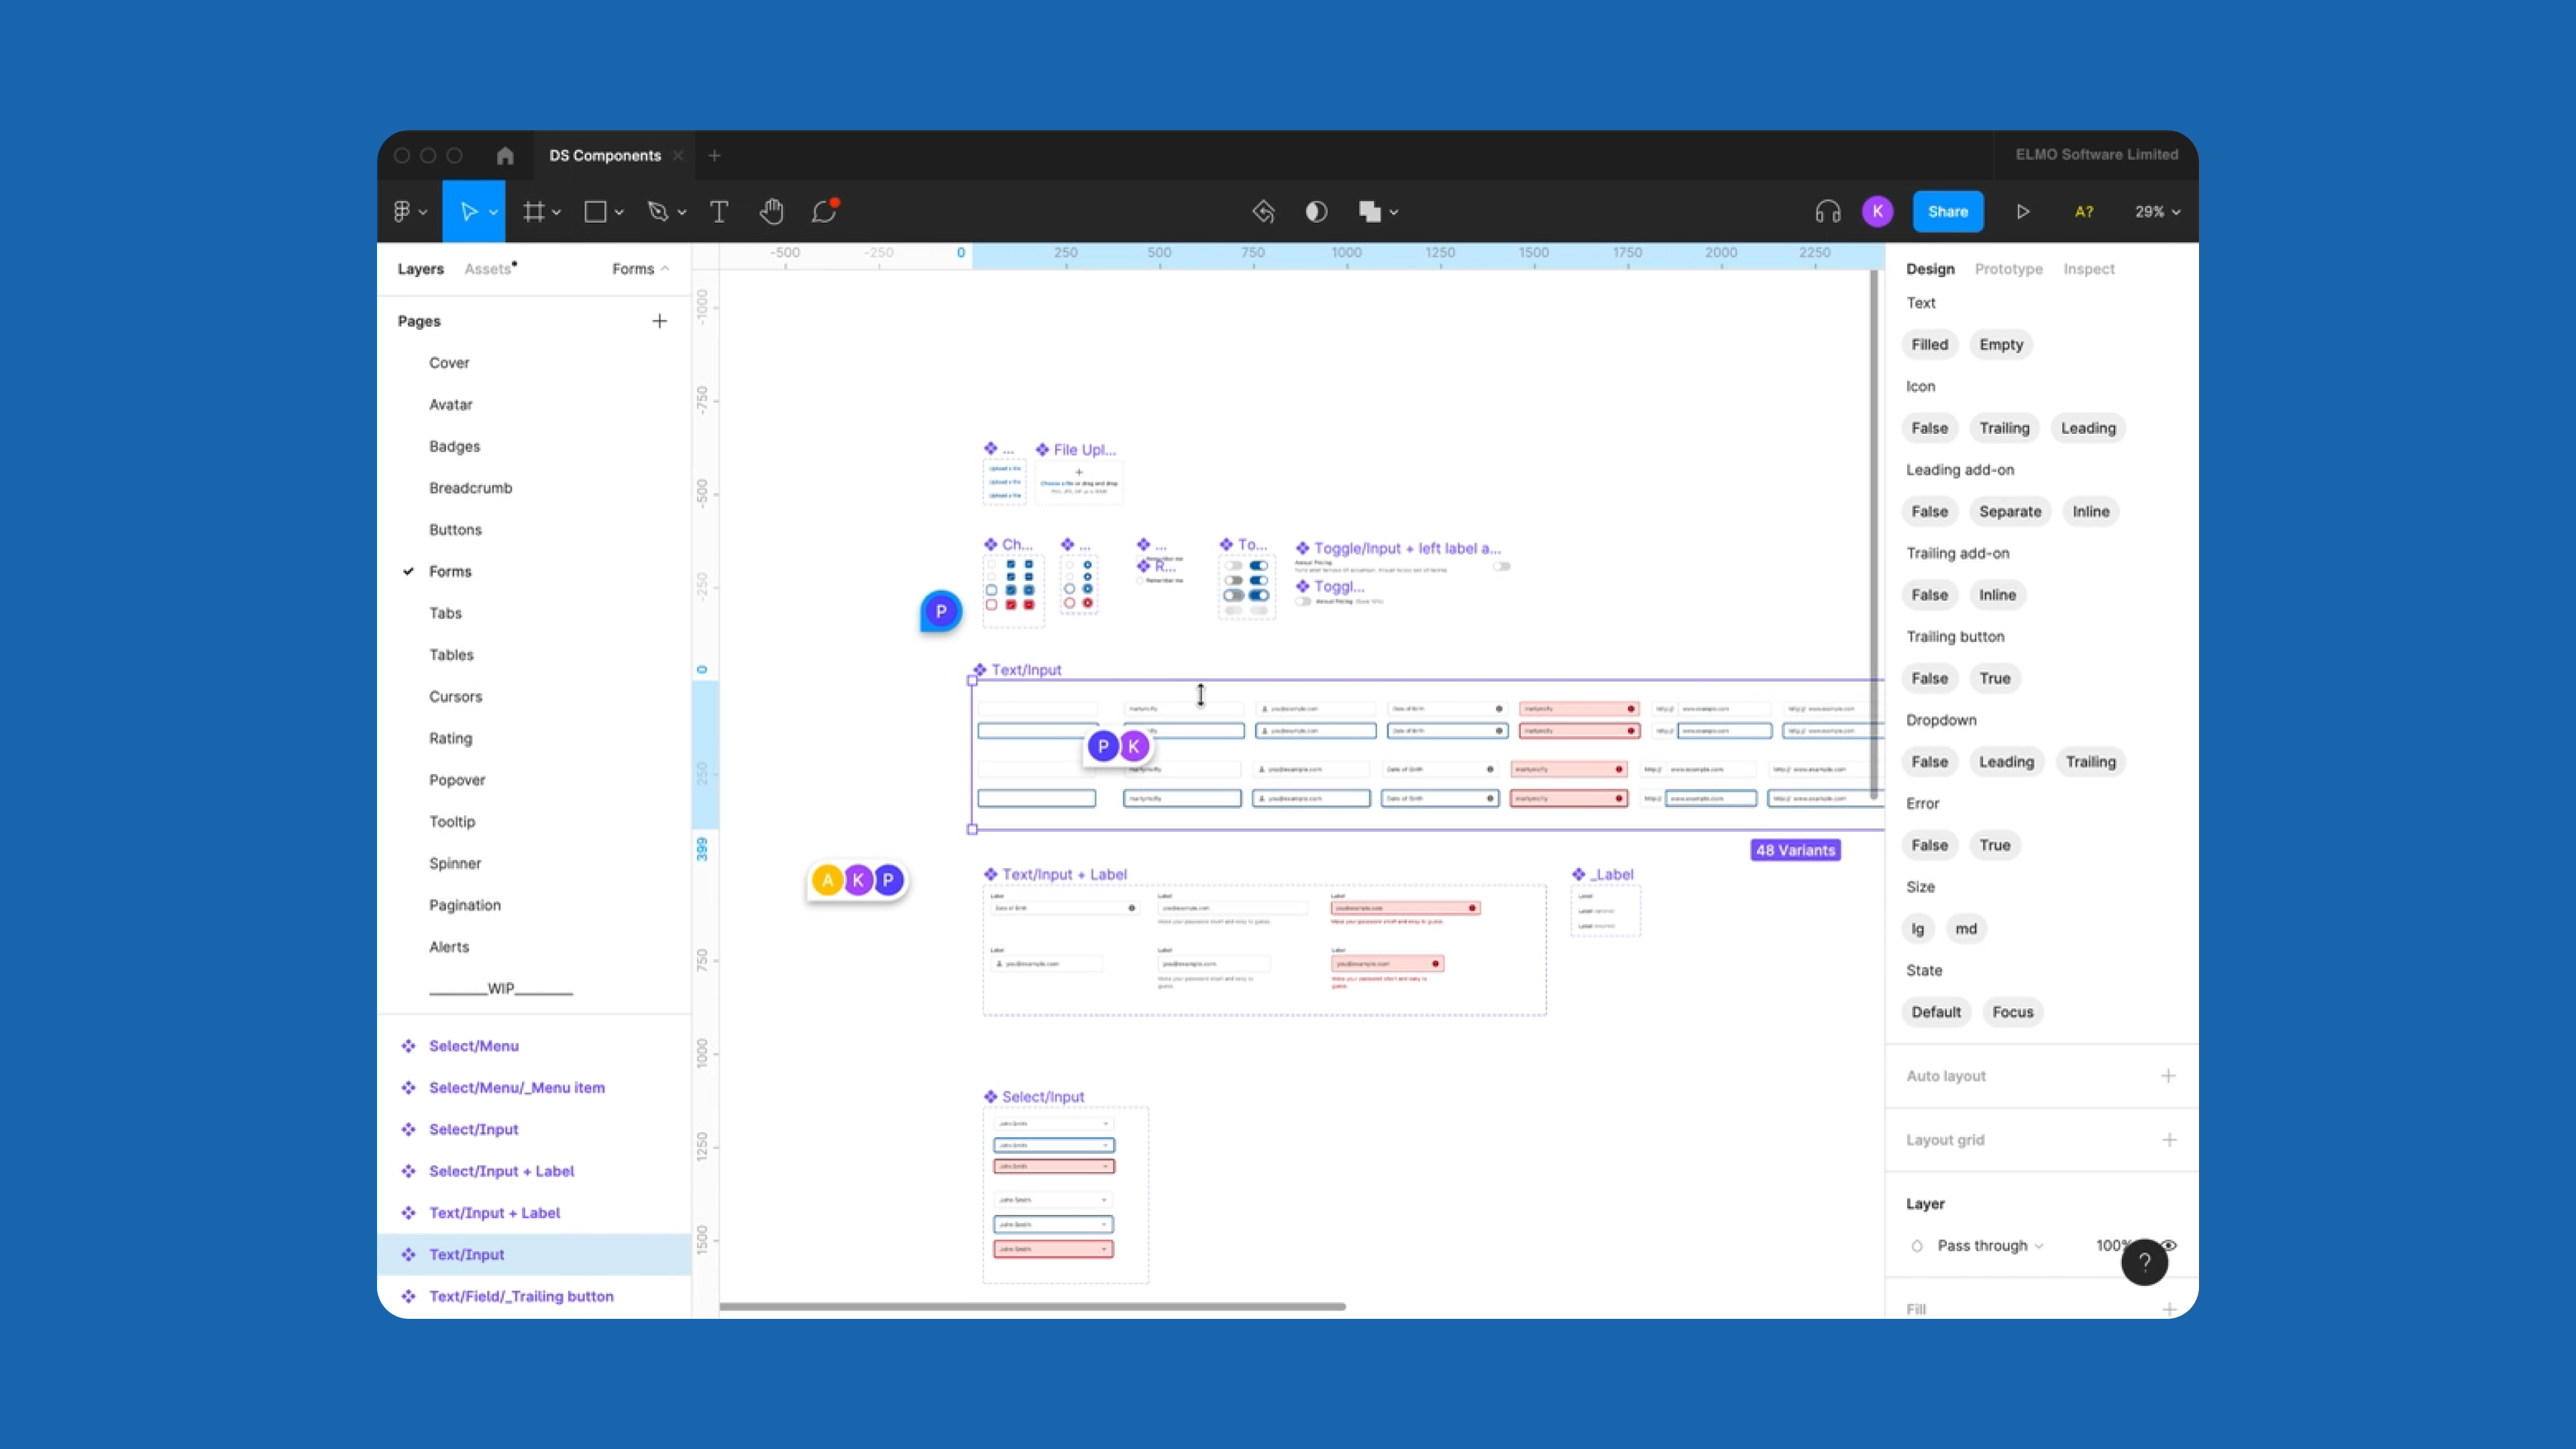
Task: Select the Comment tool
Action: (824, 211)
